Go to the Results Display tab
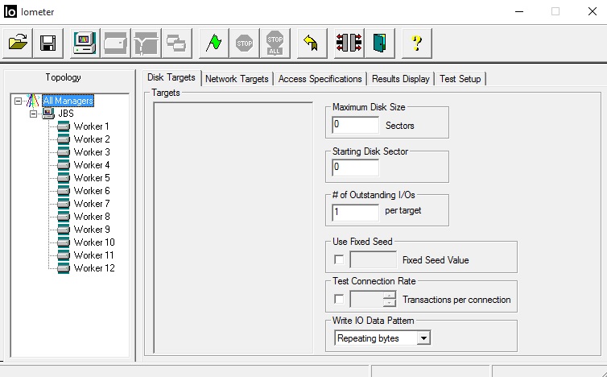The height and width of the screenshot is (377, 607). tap(400, 79)
